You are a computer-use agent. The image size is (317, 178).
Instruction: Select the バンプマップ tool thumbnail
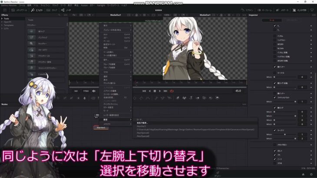(31, 38)
